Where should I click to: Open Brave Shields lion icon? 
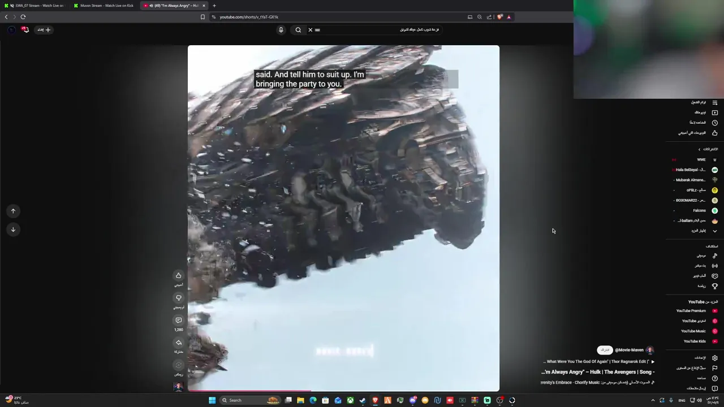coord(499,17)
